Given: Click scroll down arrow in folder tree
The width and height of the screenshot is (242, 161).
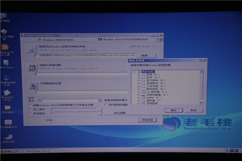Looking at the screenshot, I should point(201,103).
